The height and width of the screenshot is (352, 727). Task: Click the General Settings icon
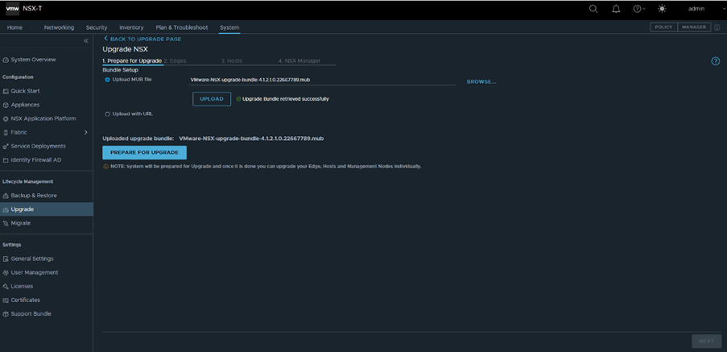click(x=6, y=259)
